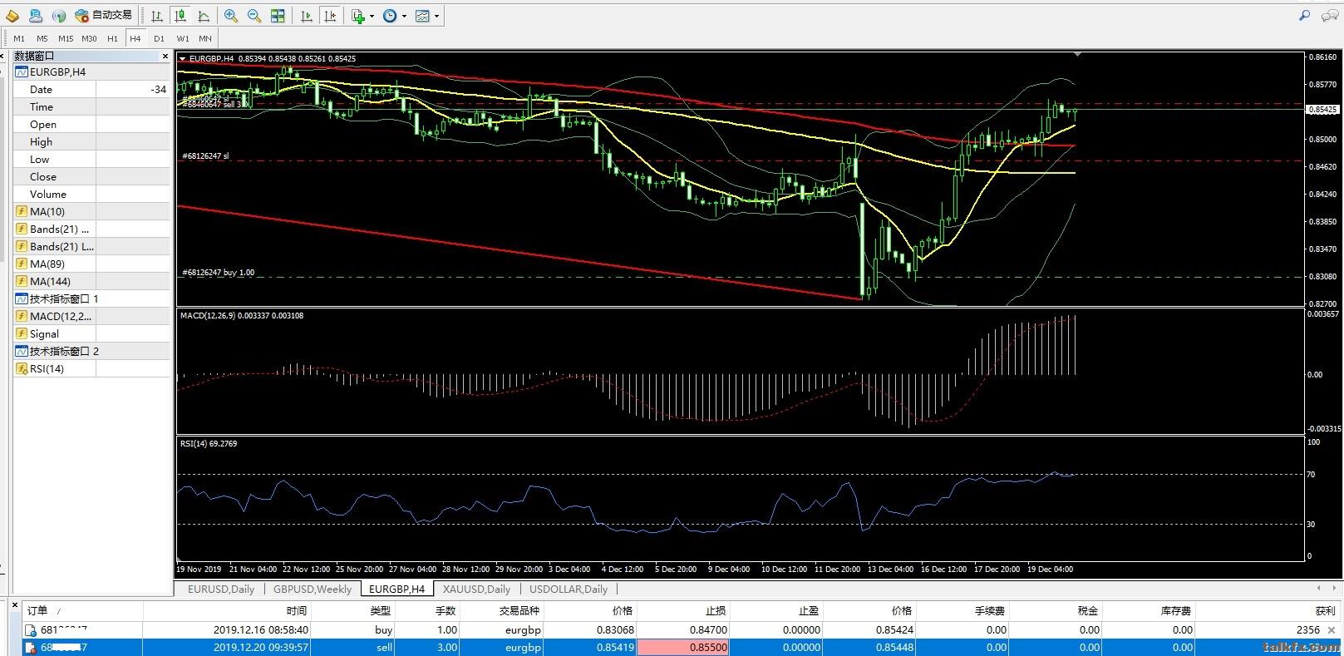Click the chart shift triangle marker
Image resolution: width=1344 pixels, height=656 pixels.
tap(1077, 55)
